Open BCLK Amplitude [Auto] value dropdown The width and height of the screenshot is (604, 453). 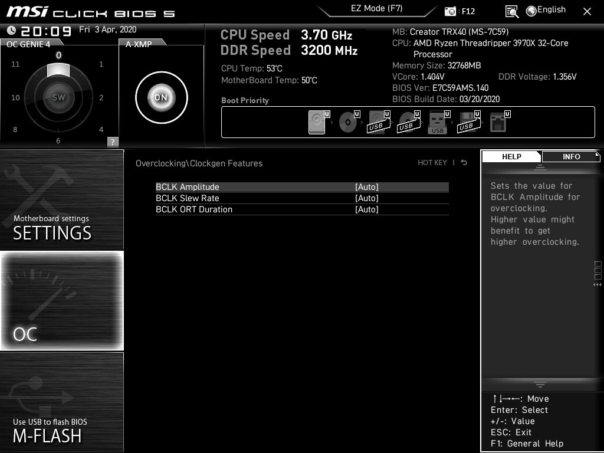tap(367, 187)
